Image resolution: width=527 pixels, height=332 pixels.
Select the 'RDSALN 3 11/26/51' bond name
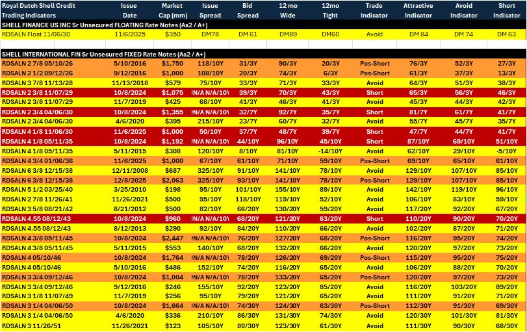(x=32, y=326)
